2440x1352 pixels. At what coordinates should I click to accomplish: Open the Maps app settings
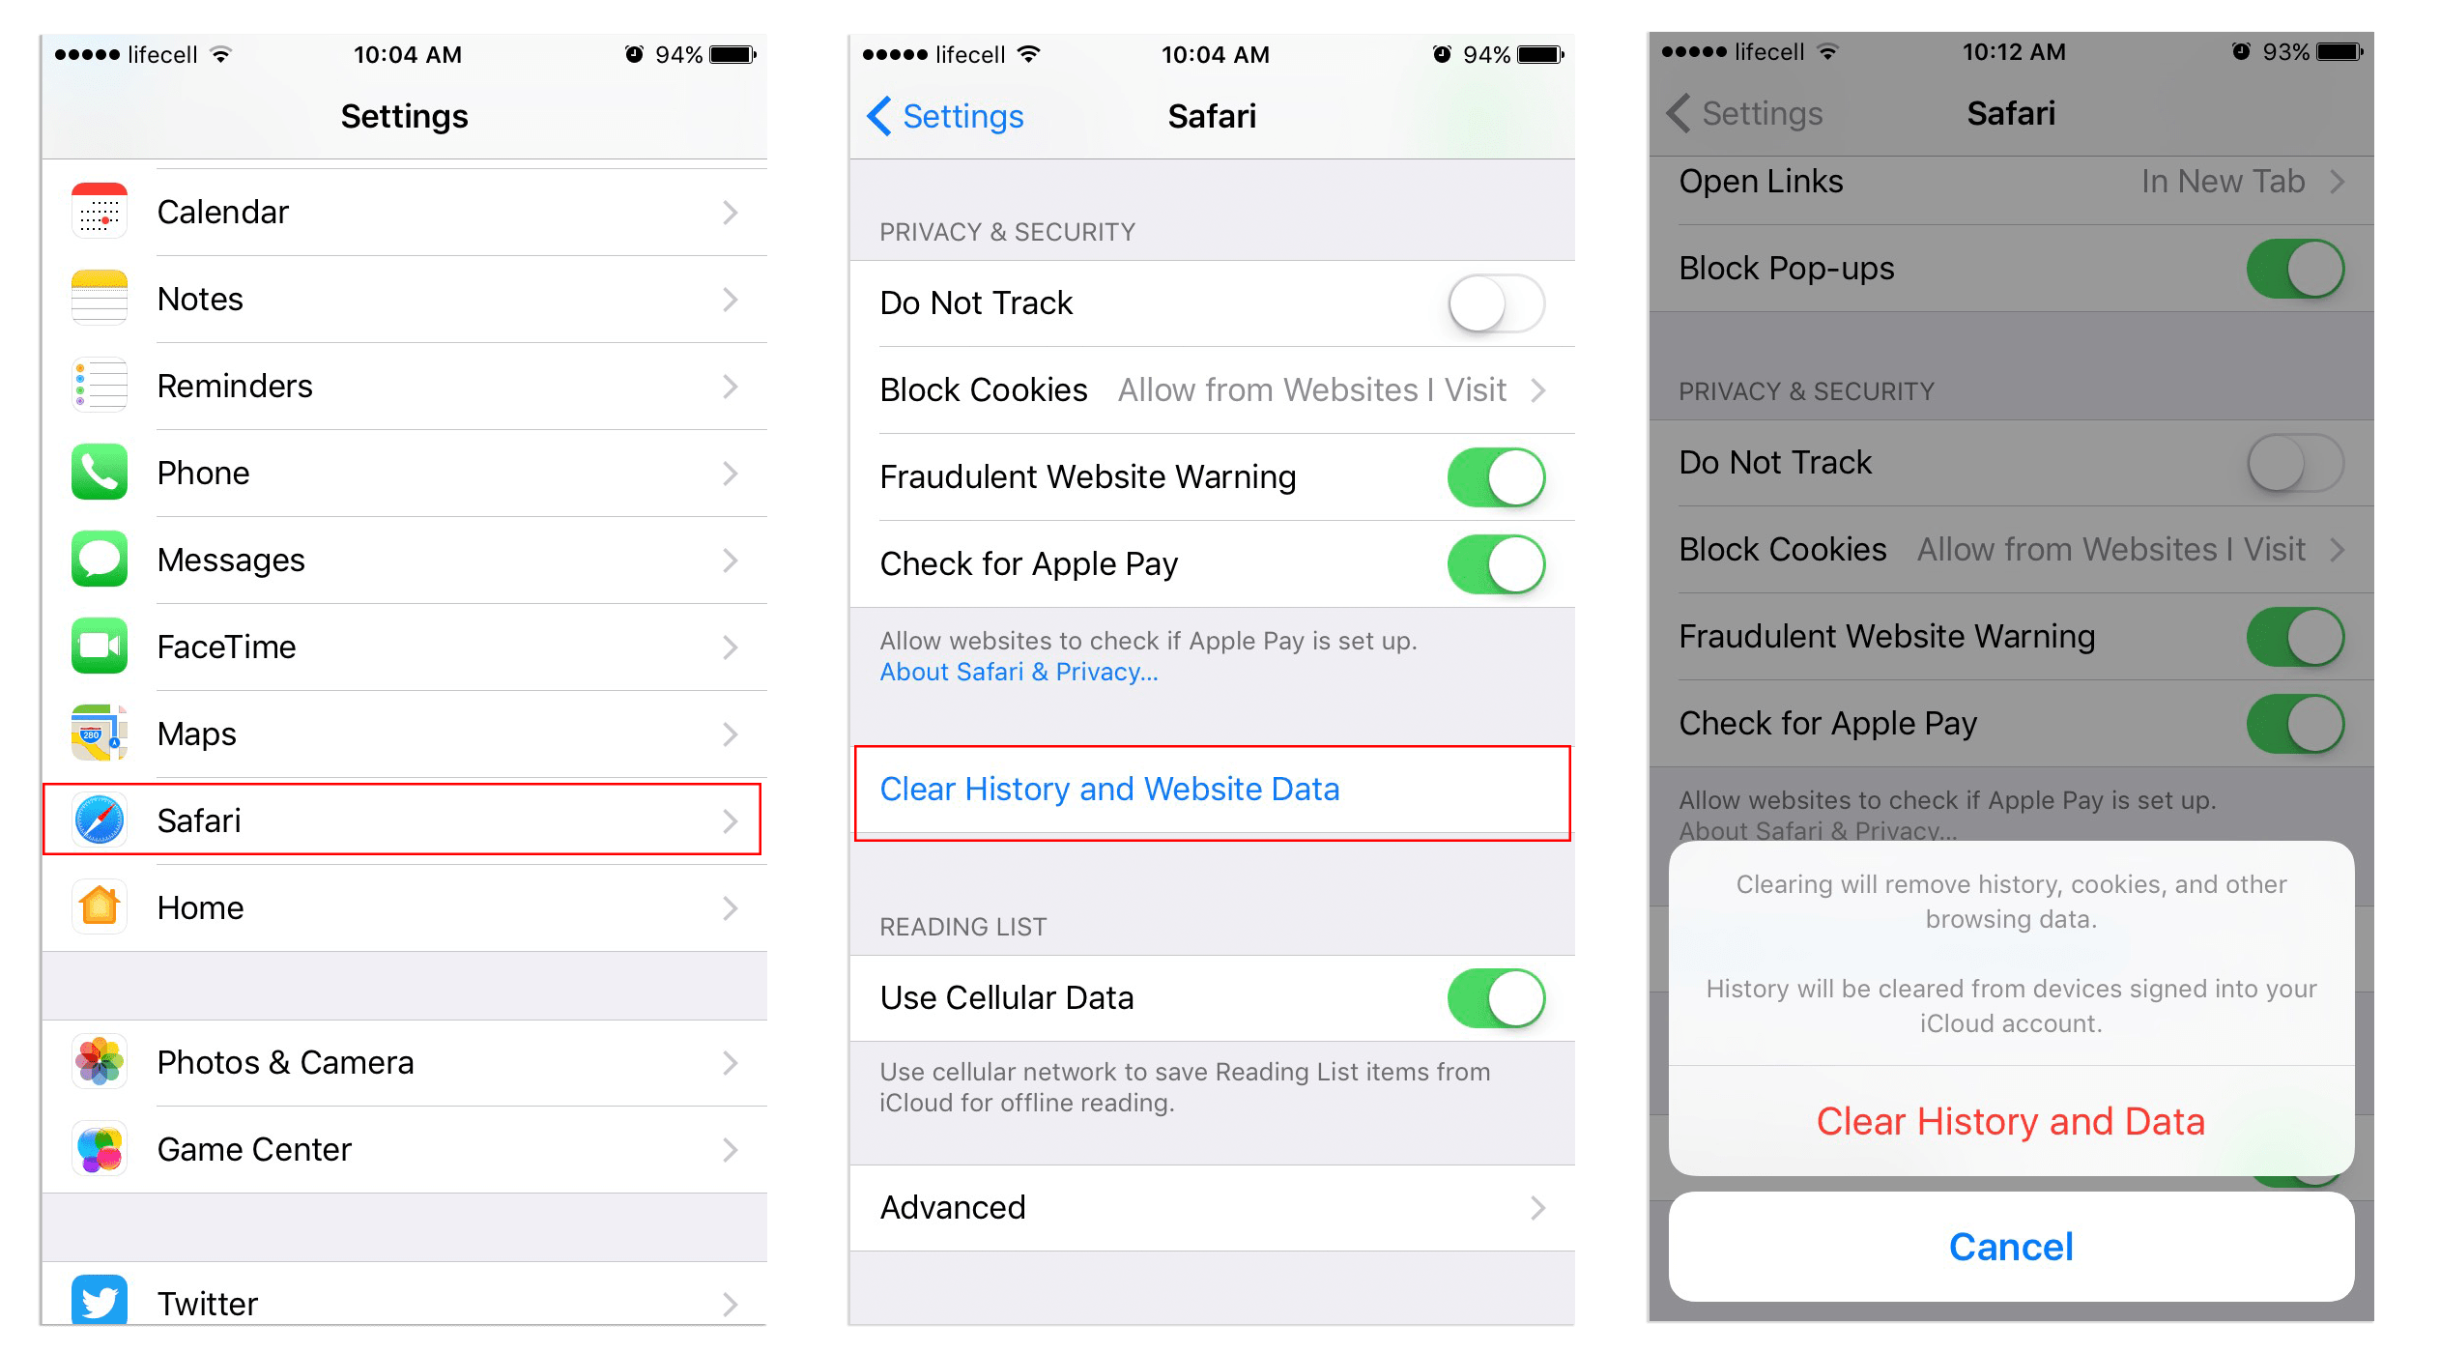[406, 733]
